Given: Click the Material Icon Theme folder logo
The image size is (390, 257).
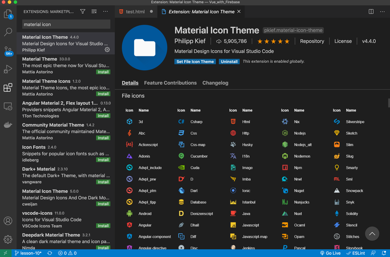Looking at the screenshot, I should coord(144,47).
